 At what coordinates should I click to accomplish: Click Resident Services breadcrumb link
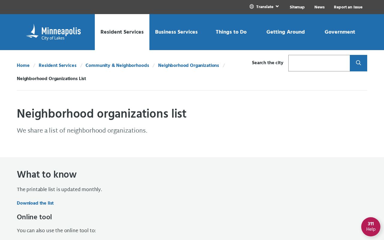[58, 65]
